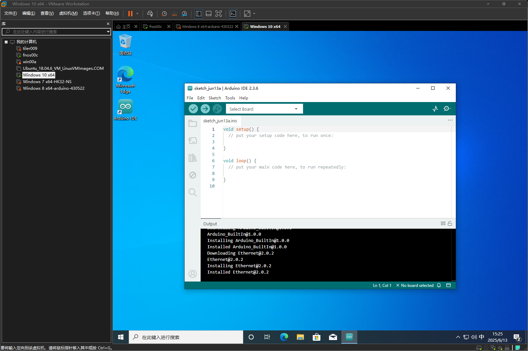Collapse the 我的计算机 tree node

pos(6,42)
